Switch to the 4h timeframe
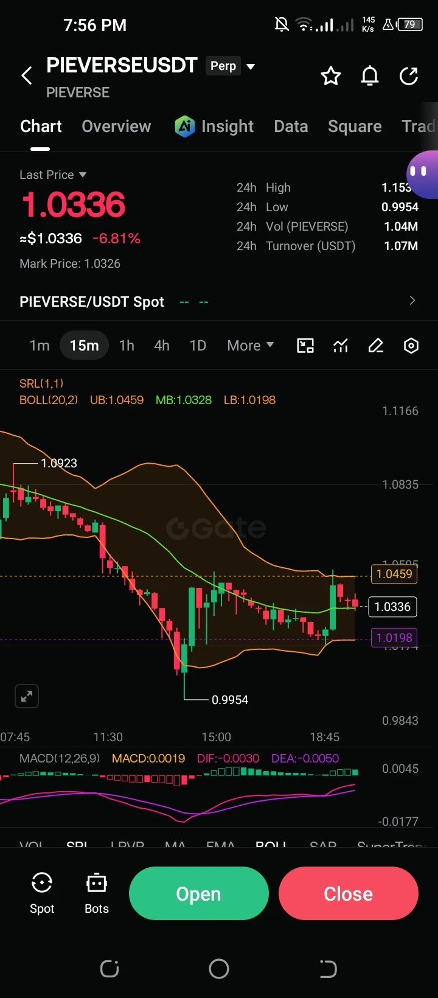The image size is (438, 998). click(x=162, y=346)
